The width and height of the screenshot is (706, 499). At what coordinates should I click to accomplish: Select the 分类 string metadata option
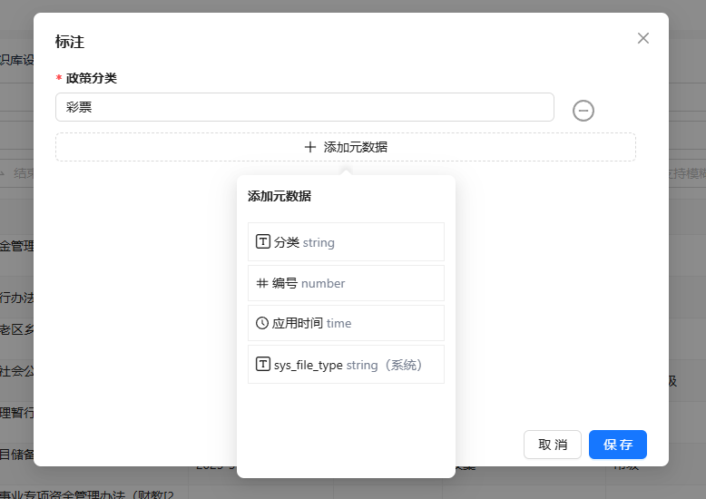346,242
